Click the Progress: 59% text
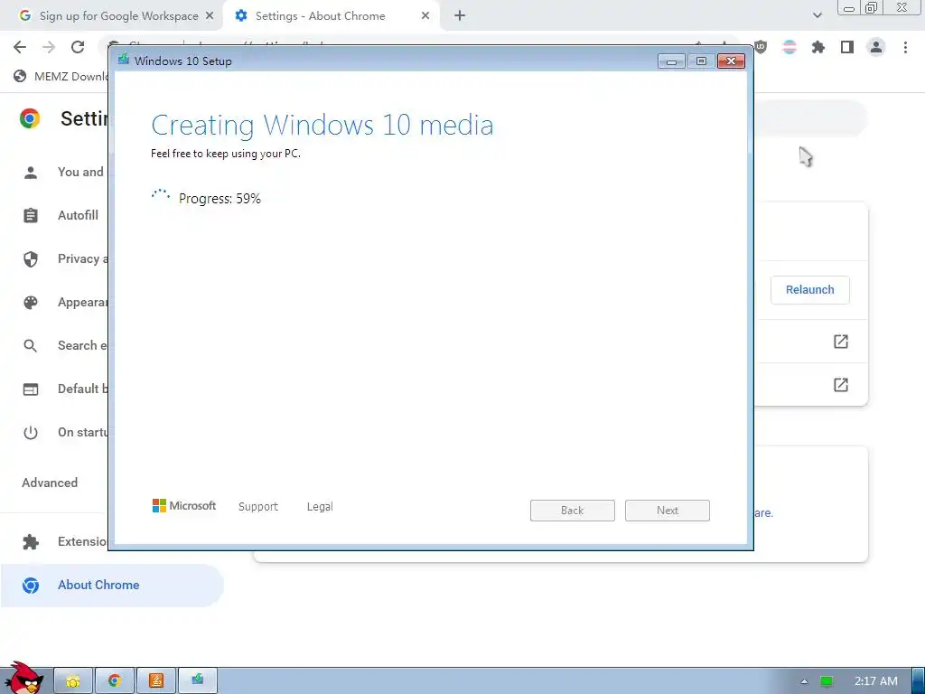 pyautogui.click(x=220, y=198)
